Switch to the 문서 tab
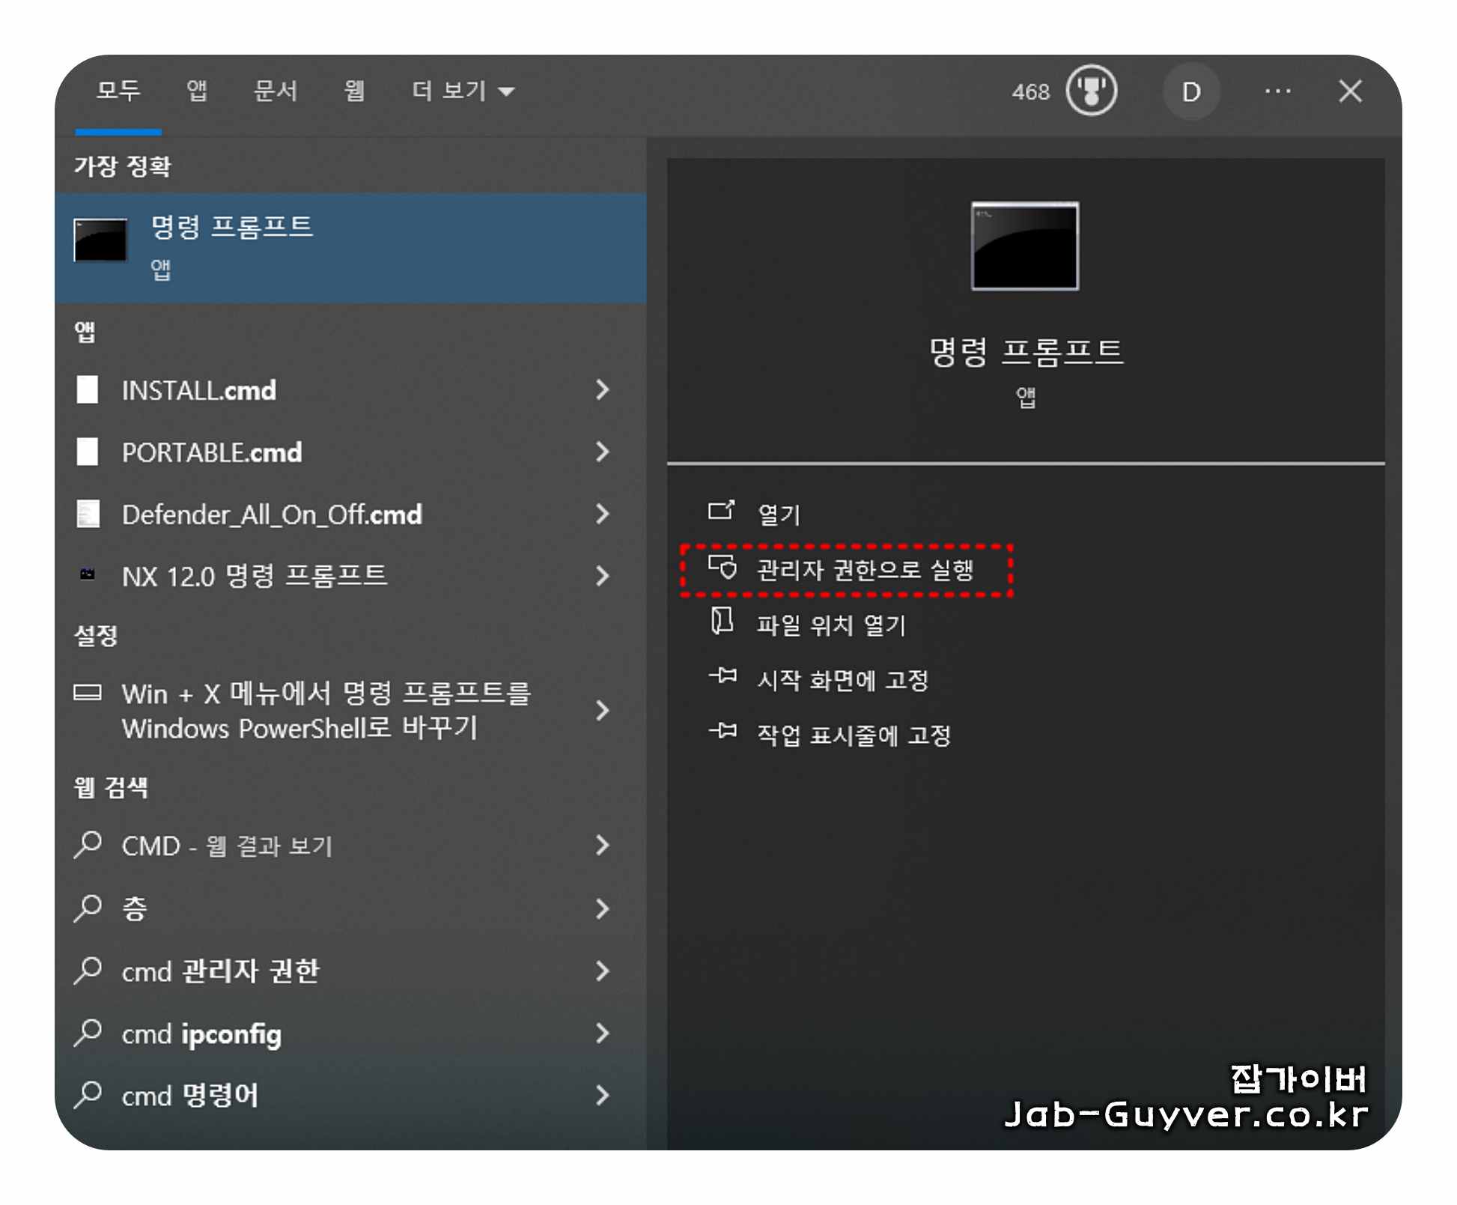Viewport: 1457px width, 1205px height. coord(276,91)
